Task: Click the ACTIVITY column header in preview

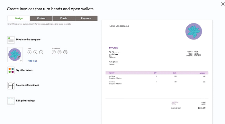Action: coord(112,73)
